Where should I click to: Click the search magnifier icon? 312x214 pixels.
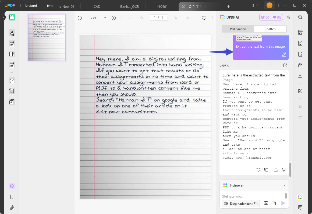[x=300, y=17]
